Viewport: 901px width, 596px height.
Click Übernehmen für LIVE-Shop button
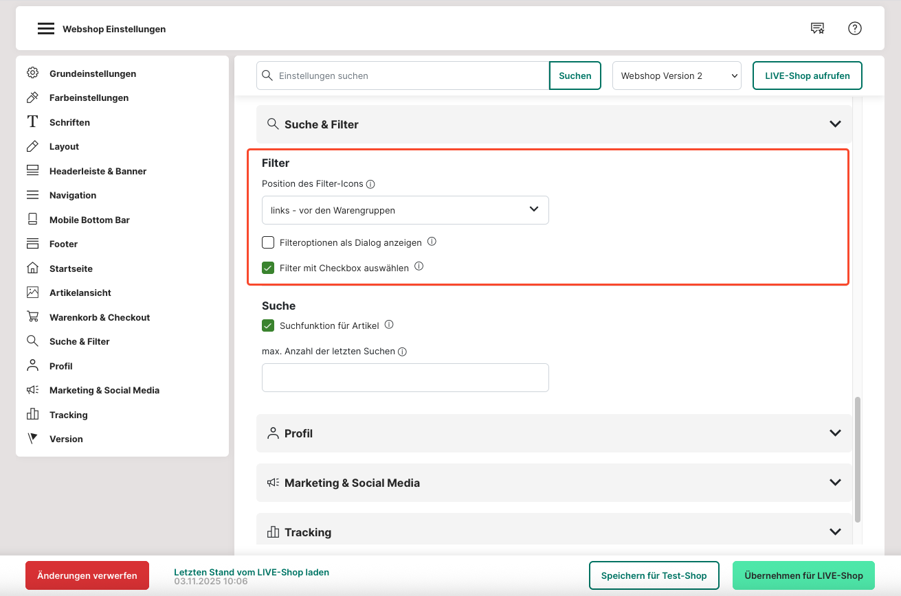coord(803,575)
